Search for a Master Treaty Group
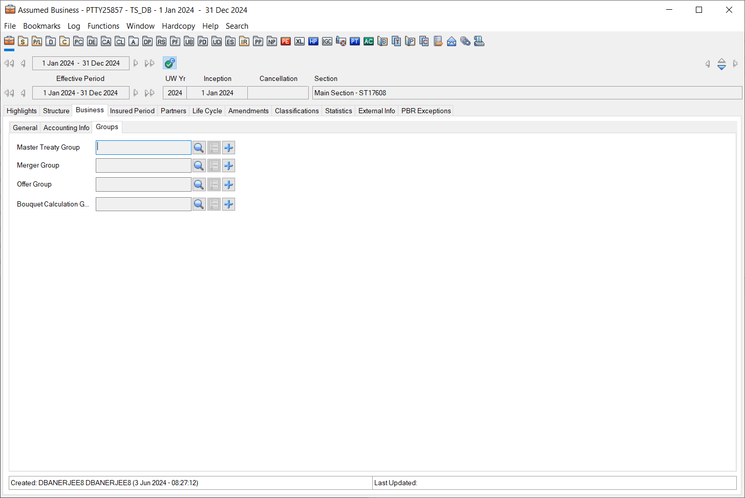The width and height of the screenshot is (745, 498). click(x=199, y=148)
